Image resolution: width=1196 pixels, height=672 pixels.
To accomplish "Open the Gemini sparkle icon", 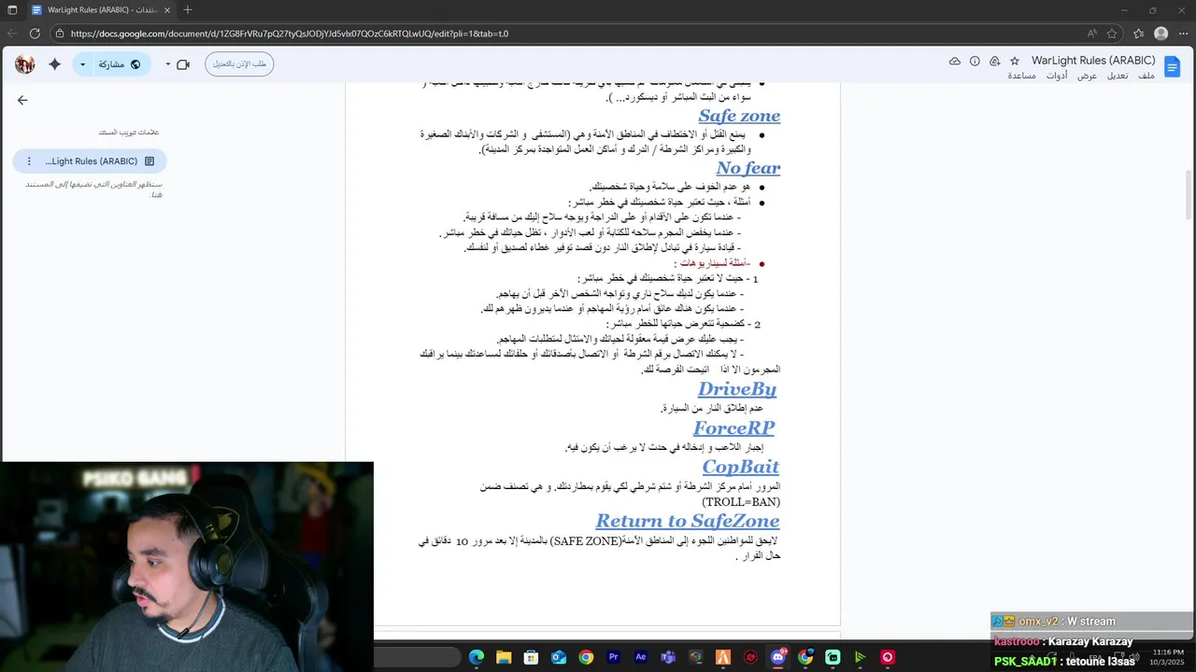I will (54, 64).
